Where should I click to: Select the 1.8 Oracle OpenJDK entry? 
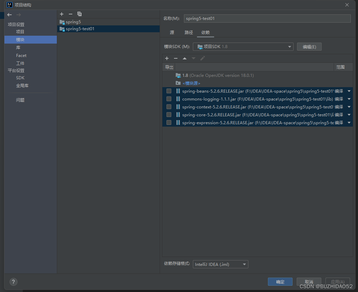point(258,75)
